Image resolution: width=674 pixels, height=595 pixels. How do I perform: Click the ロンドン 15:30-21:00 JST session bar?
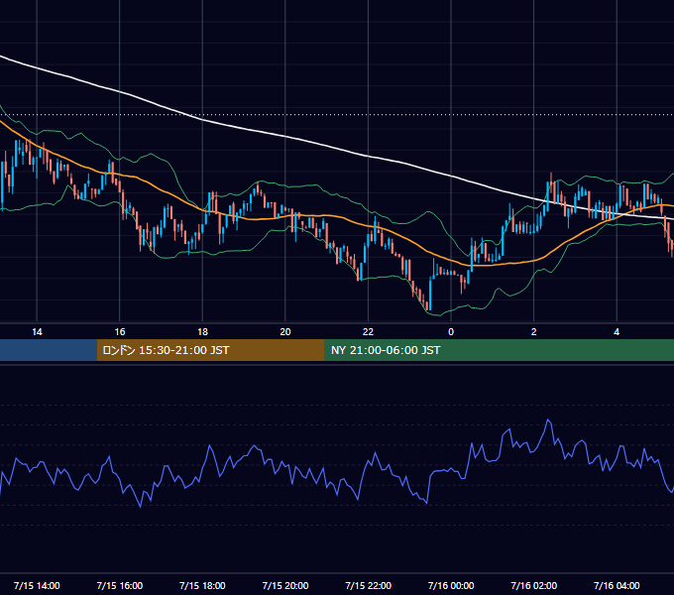(x=210, y=350)
